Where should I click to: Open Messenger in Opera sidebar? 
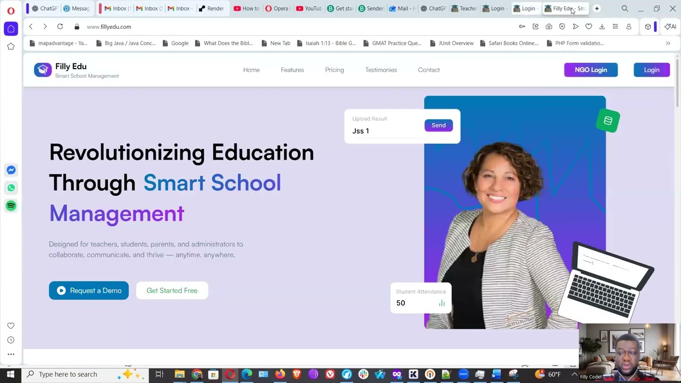coord(11,170)
